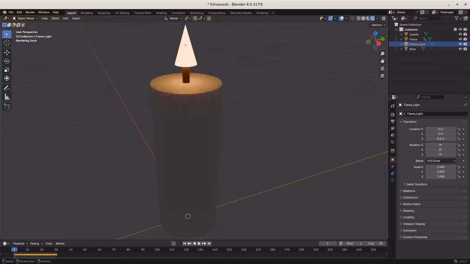470x264 pixels.
Task: Choose the Measure tool
Action: (7, 97)
